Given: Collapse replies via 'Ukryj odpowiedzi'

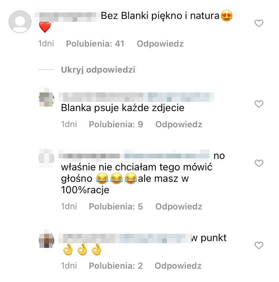Looking at the screenshot, I should 98,69.
